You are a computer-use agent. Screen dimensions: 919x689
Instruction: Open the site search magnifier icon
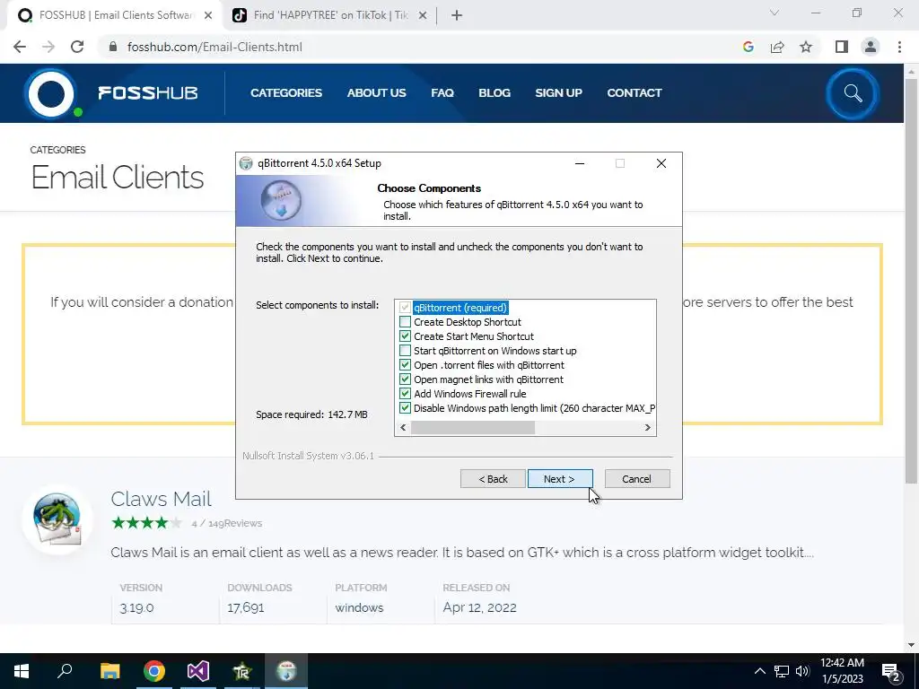[x=853, y=93]
